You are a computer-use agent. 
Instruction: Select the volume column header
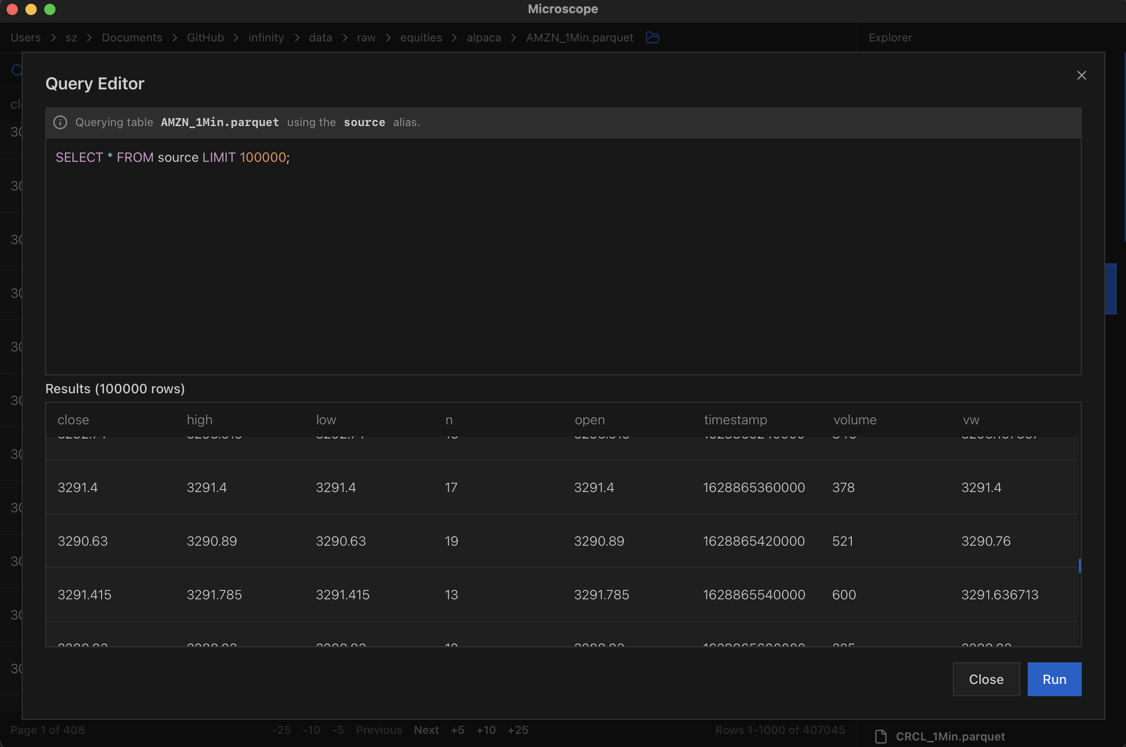tap(855, 420)
